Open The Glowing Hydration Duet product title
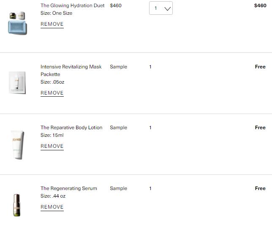Screen dimensions: 272x231 coord(73,5)
